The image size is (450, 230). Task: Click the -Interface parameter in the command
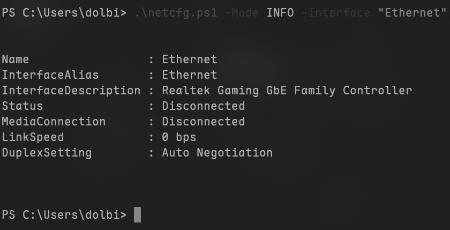pyautogui.click(x=335, y=12)
